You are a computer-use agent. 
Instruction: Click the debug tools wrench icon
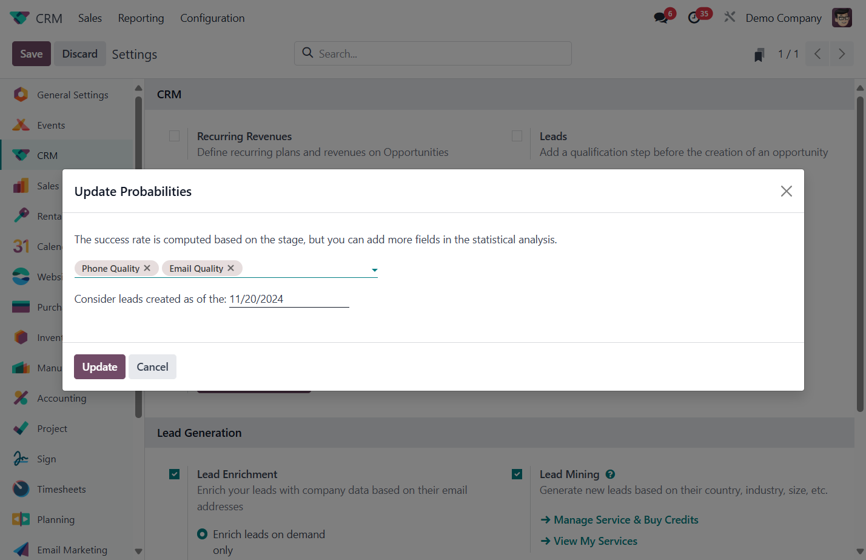point(730,18)
